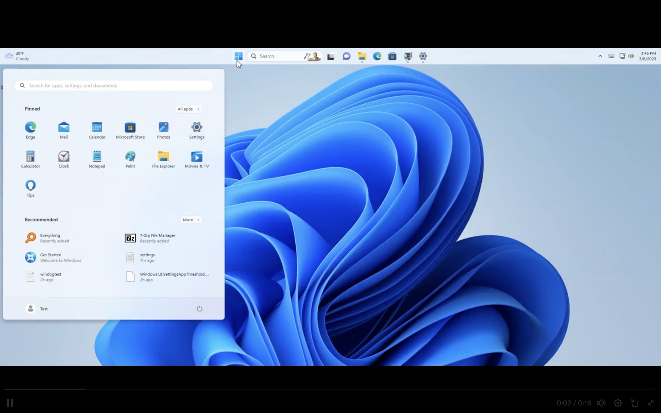Open 7-Zip File Manager recommendation

[x=157, y=238]
